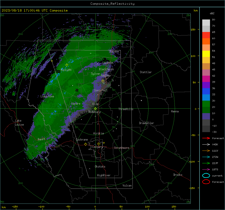Click the yellow diamond marker near RockyMH
225x210 pixels.
pos(67,65)
